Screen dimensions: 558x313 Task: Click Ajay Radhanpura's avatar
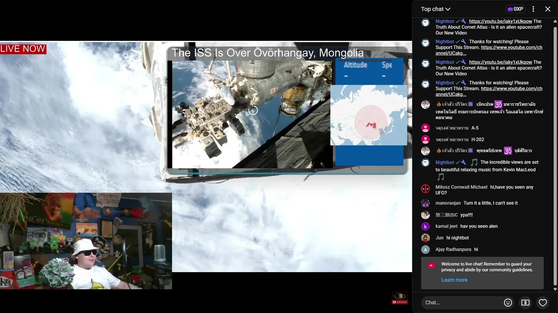425,250
